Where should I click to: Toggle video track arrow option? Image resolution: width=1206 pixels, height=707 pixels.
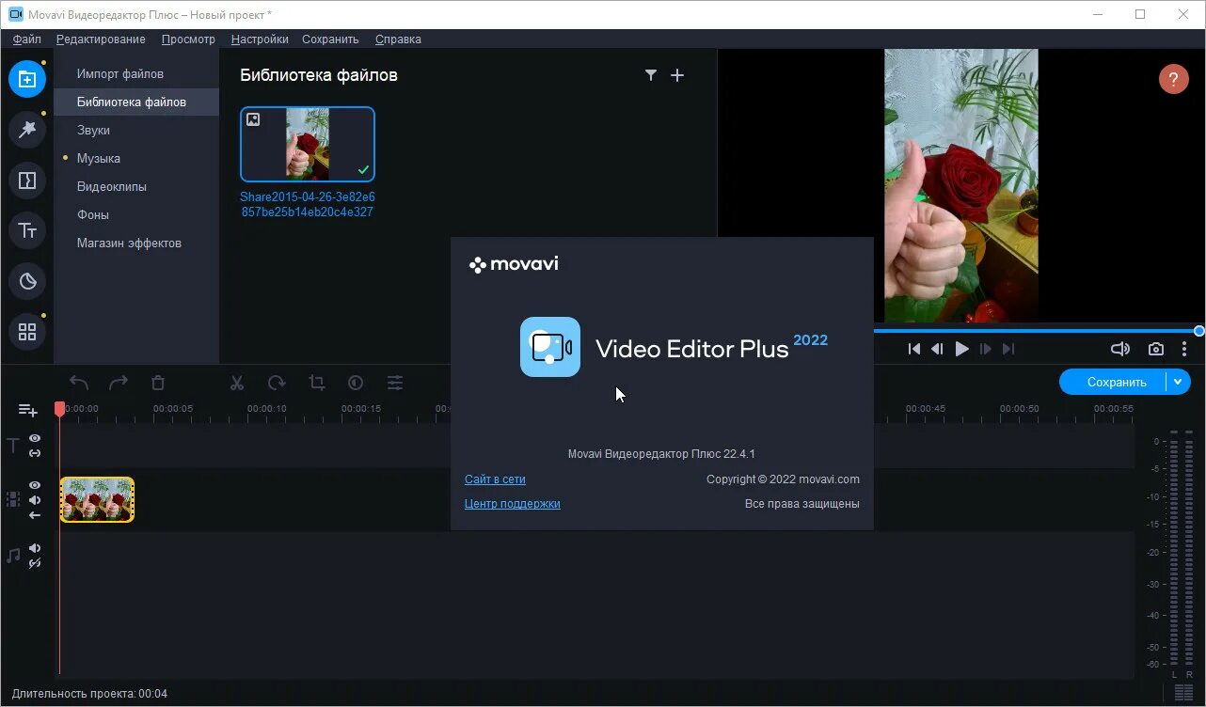coord(35,515)
